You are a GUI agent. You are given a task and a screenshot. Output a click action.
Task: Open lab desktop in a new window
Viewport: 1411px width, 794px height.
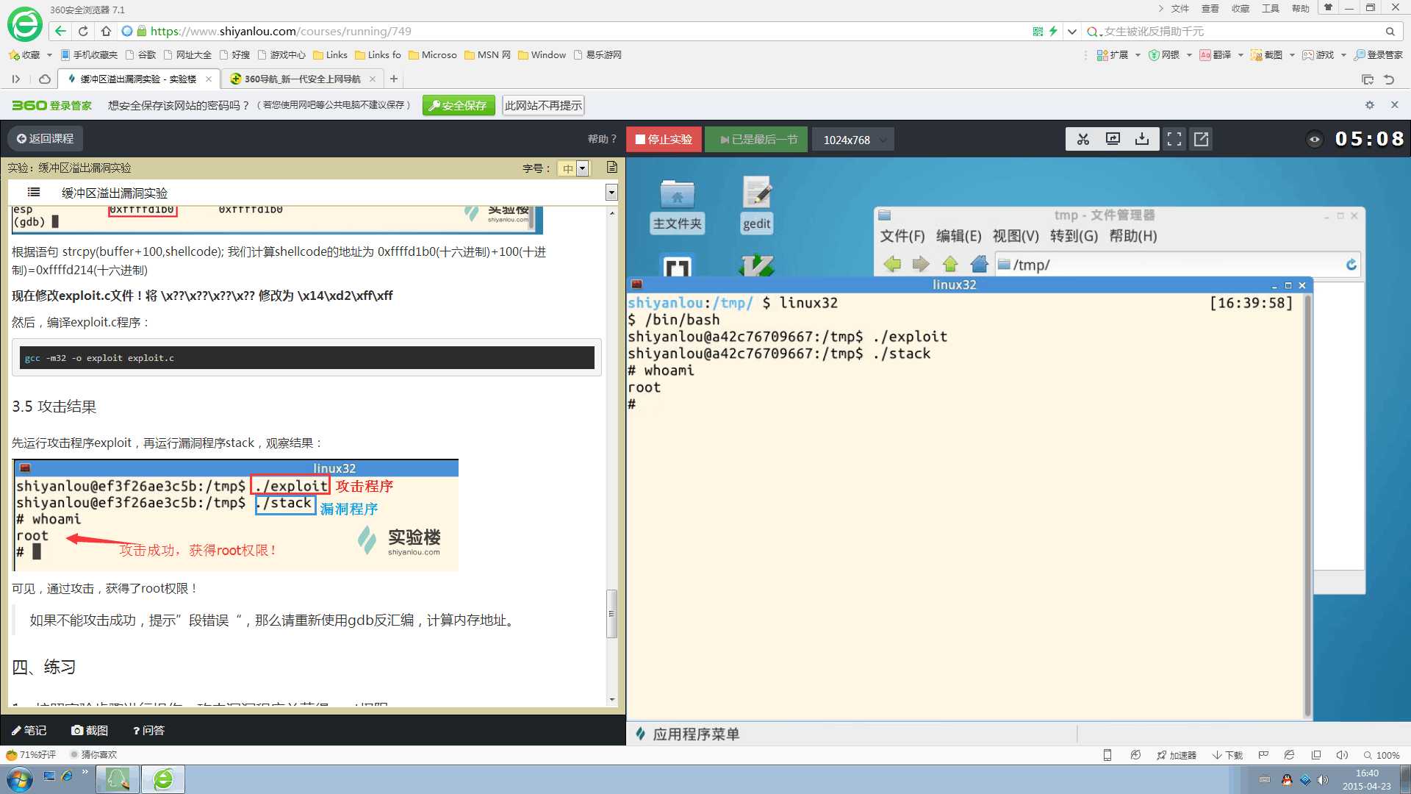pos(1202,139)
